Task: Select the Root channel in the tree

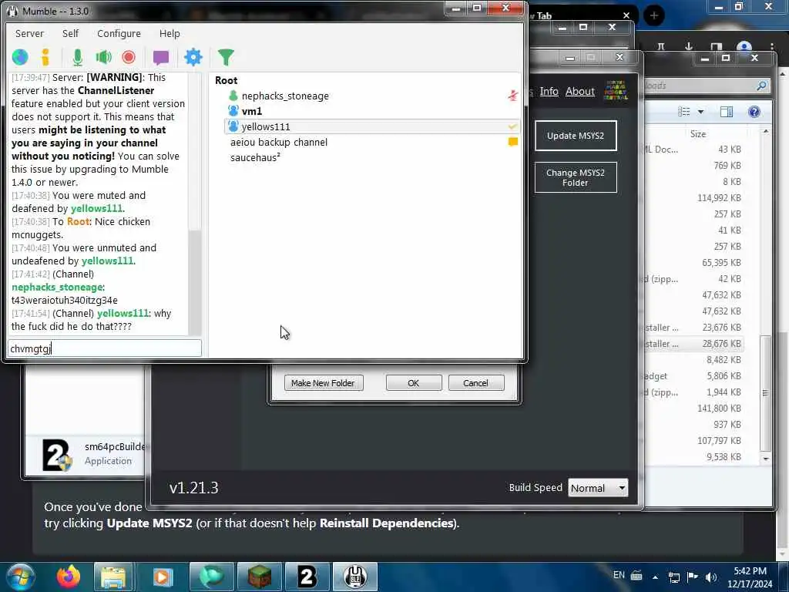Action: pyautogui.click(x=226, y=80)
